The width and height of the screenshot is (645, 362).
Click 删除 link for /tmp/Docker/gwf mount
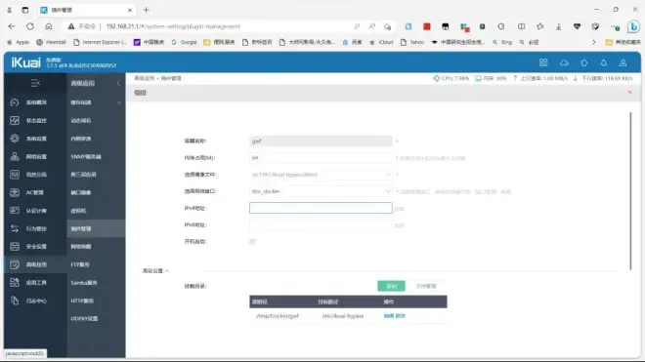click(401, 316)
